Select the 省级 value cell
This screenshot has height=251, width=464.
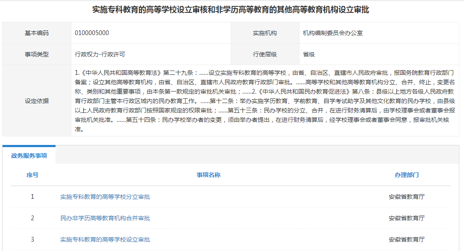pos(309,54)
